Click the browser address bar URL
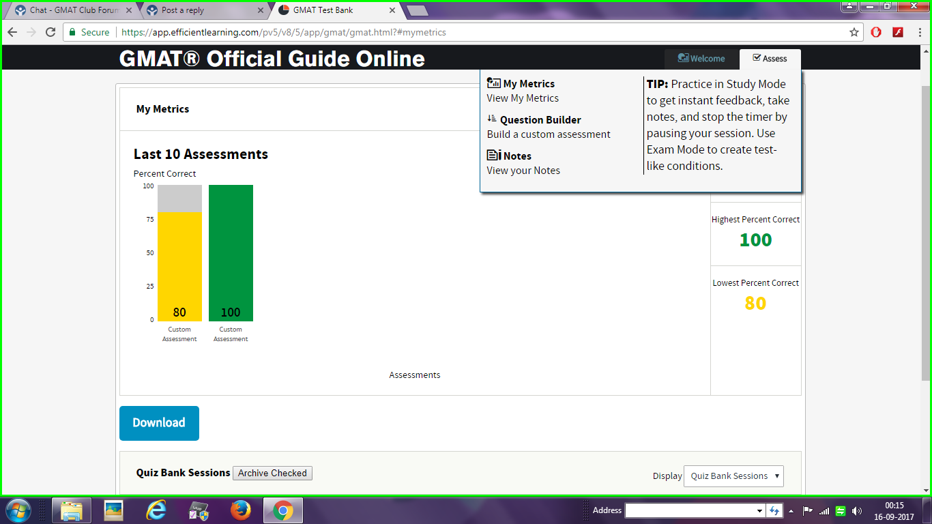 pyautogui.click(x=283, y=32)
